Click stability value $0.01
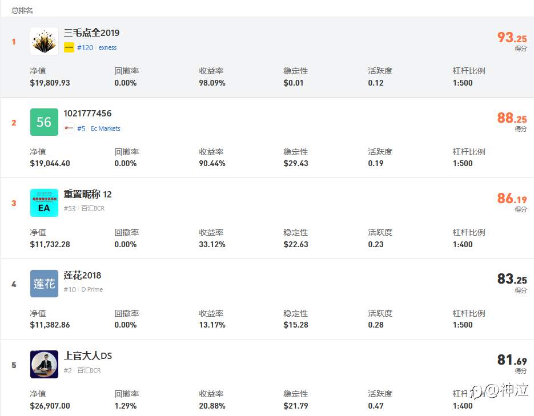 pos(293,83)
